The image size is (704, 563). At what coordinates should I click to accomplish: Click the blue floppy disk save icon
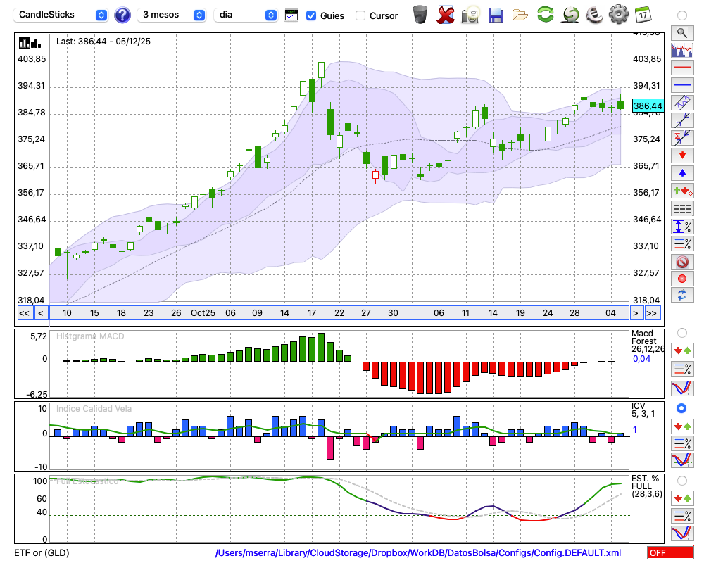pos(496,14)
